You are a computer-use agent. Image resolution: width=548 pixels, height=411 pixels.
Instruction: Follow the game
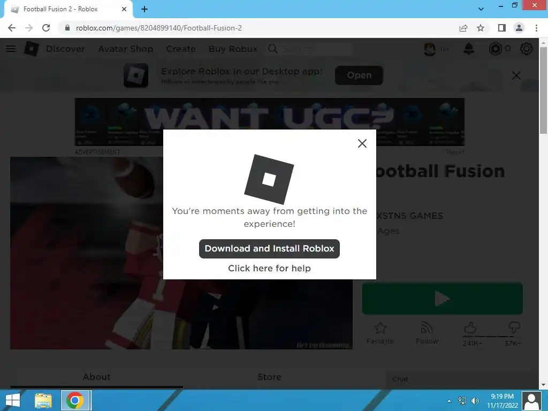[427, 333]
